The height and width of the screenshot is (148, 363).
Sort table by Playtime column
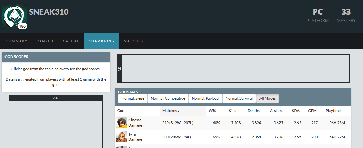[x=333, y=111]
